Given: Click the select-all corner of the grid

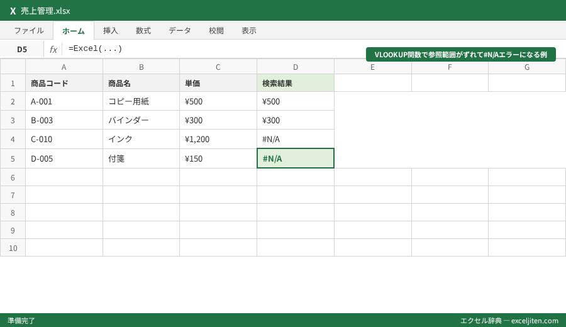Looking at the screenshot, I should (x=13, y=67).
